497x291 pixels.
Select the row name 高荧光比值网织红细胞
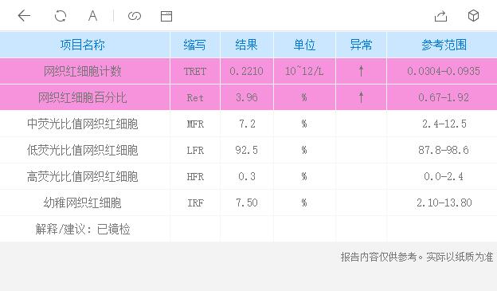[82, 176]
